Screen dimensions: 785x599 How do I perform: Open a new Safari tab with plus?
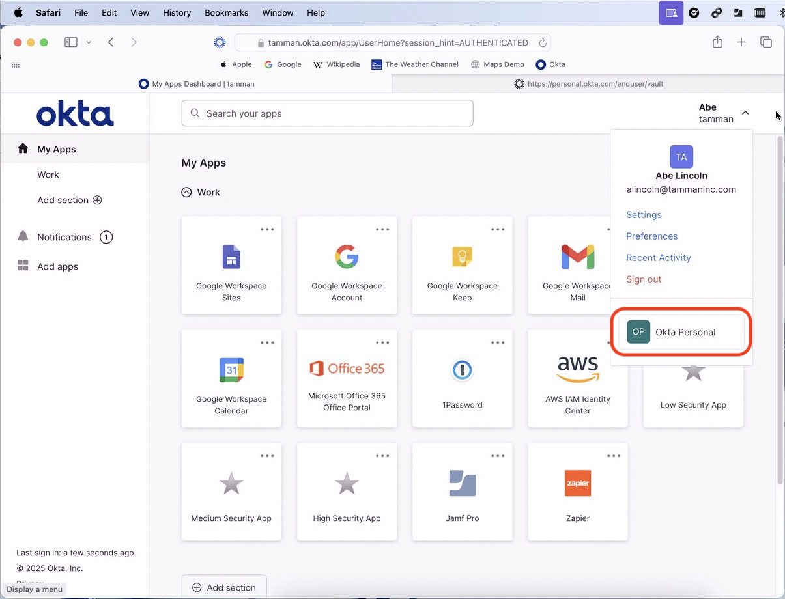[x=741, y=42]
